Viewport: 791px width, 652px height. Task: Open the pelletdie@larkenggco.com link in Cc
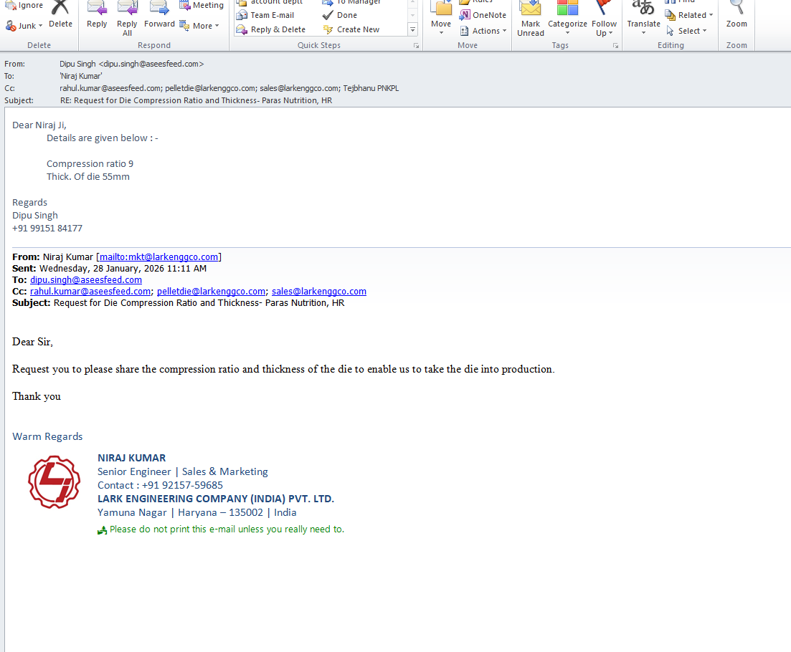[x=212, y=292]
